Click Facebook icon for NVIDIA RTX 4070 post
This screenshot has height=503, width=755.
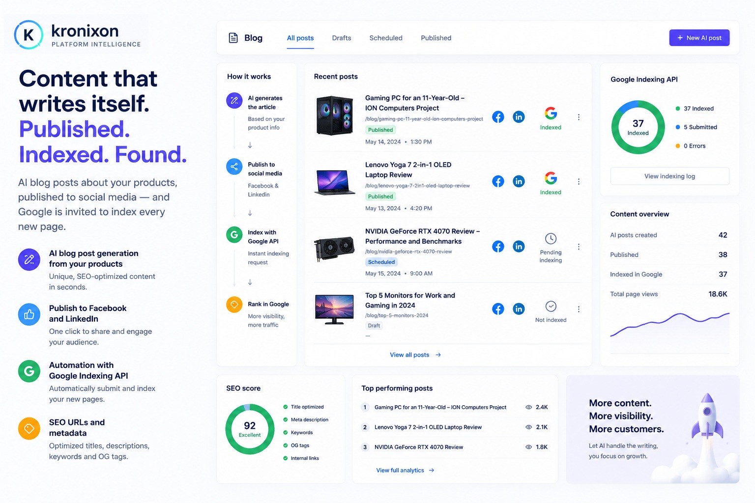click(498, 247)
